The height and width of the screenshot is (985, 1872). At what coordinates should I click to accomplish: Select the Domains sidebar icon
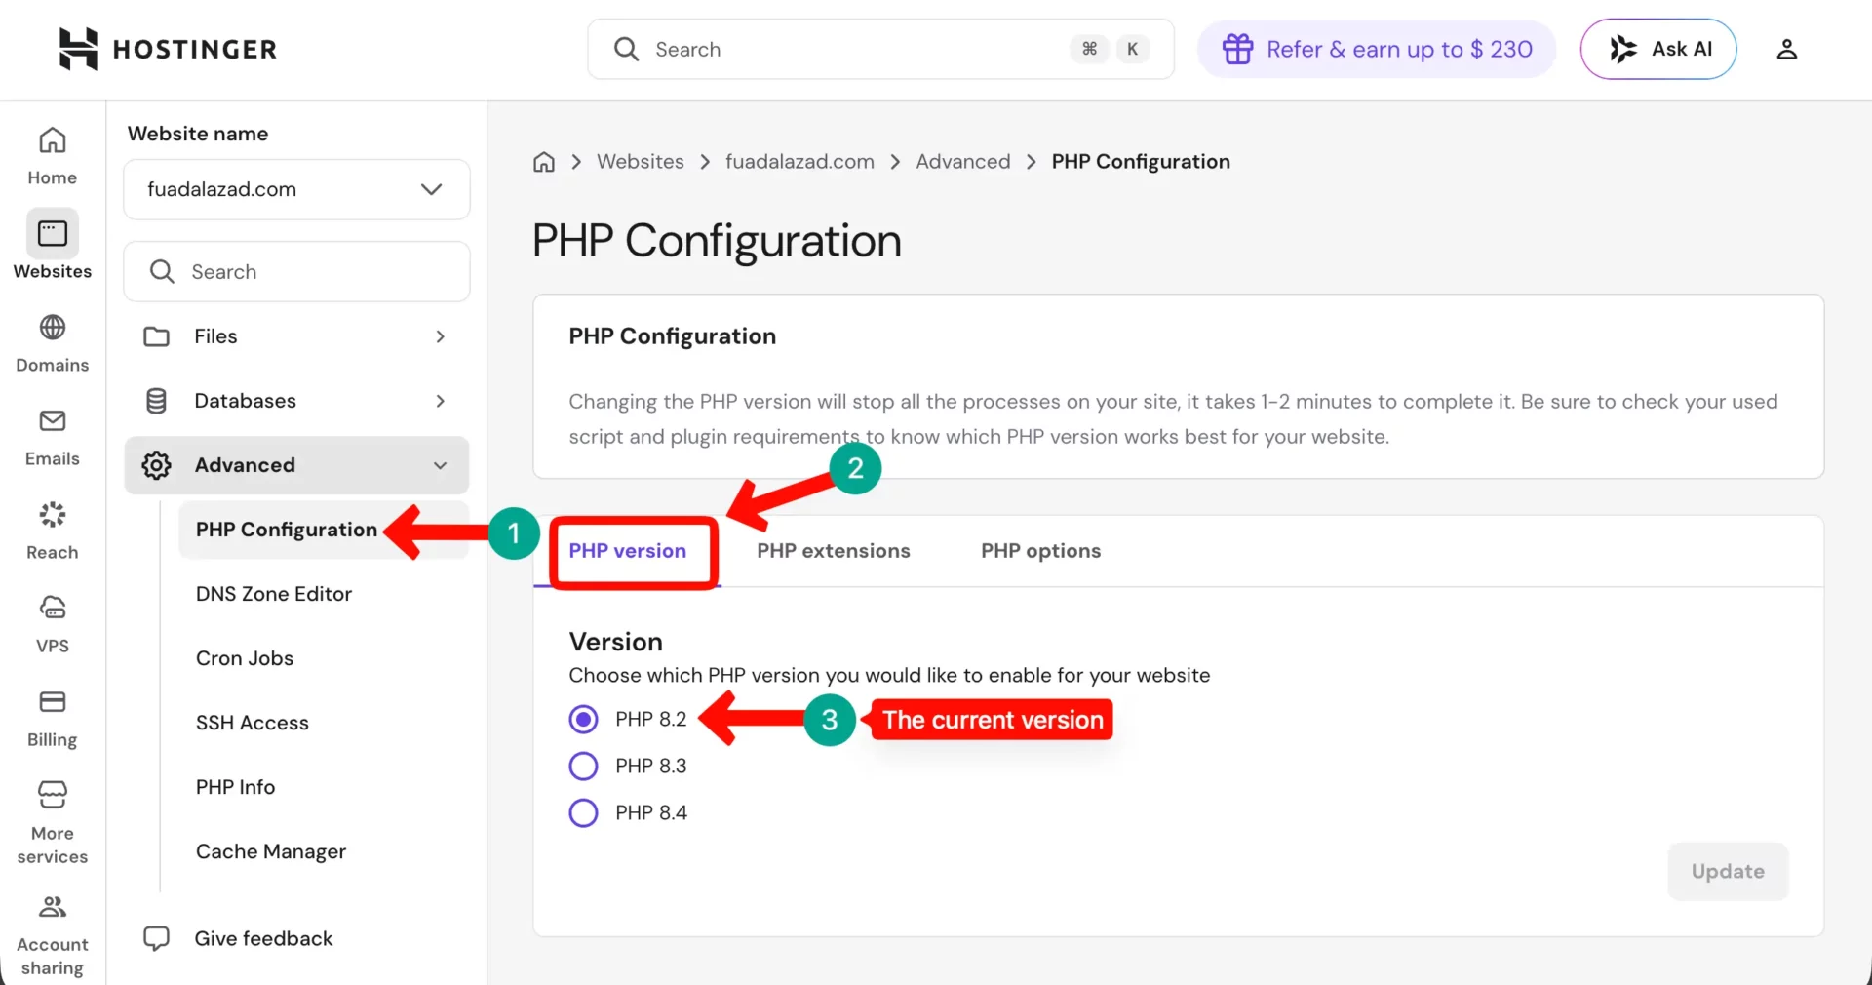(x=52, y=341)
